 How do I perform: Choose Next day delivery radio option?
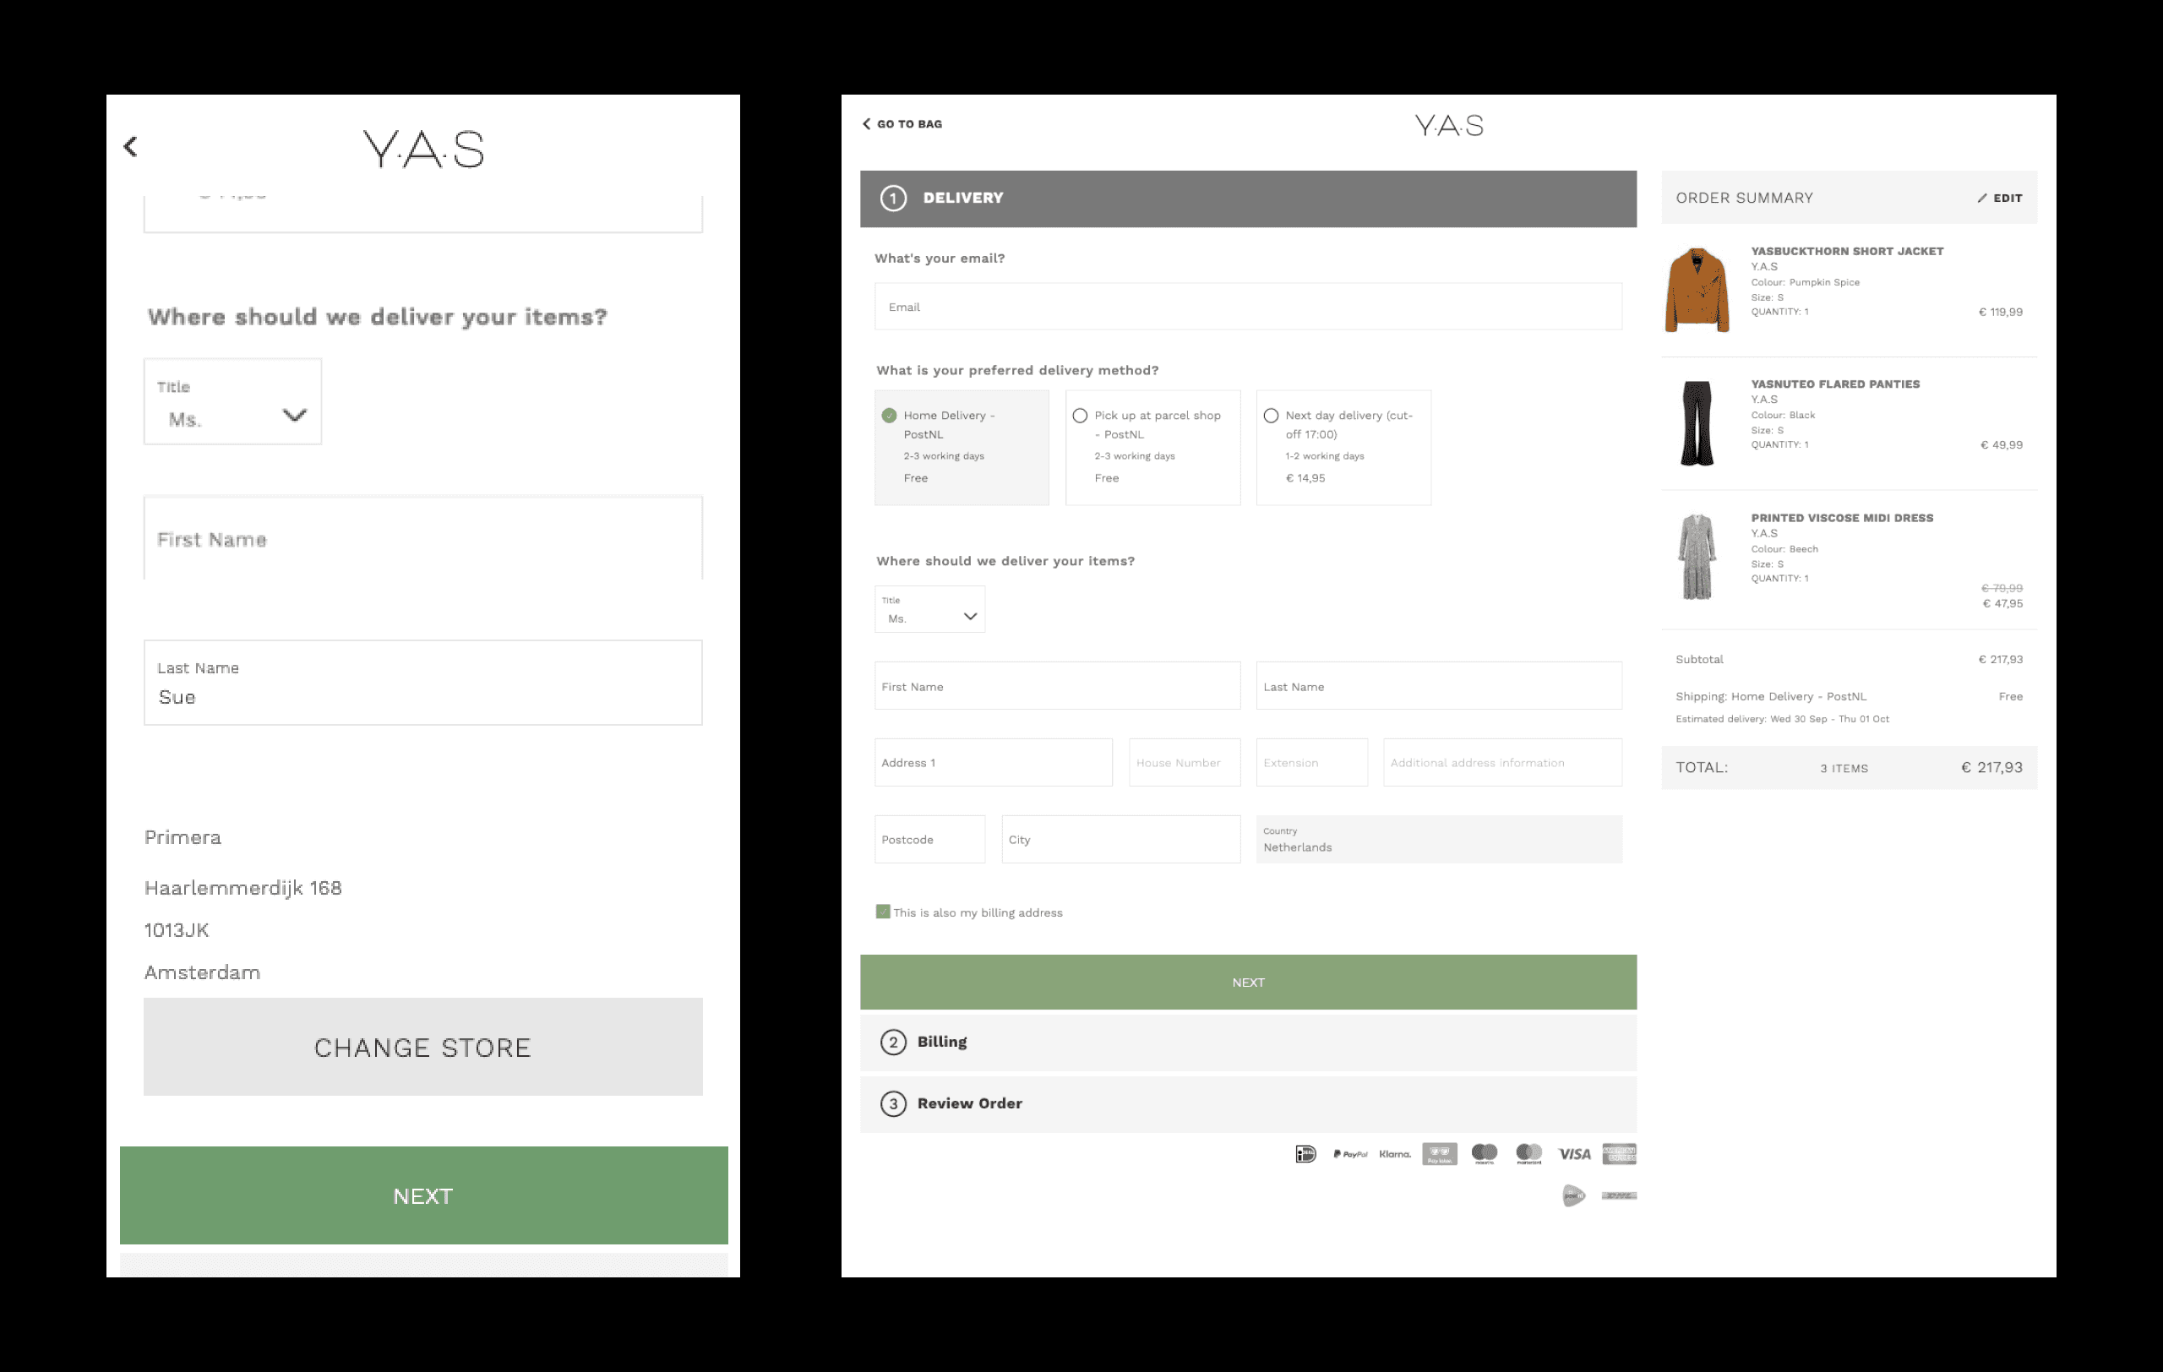click(x=1271, y=416)
